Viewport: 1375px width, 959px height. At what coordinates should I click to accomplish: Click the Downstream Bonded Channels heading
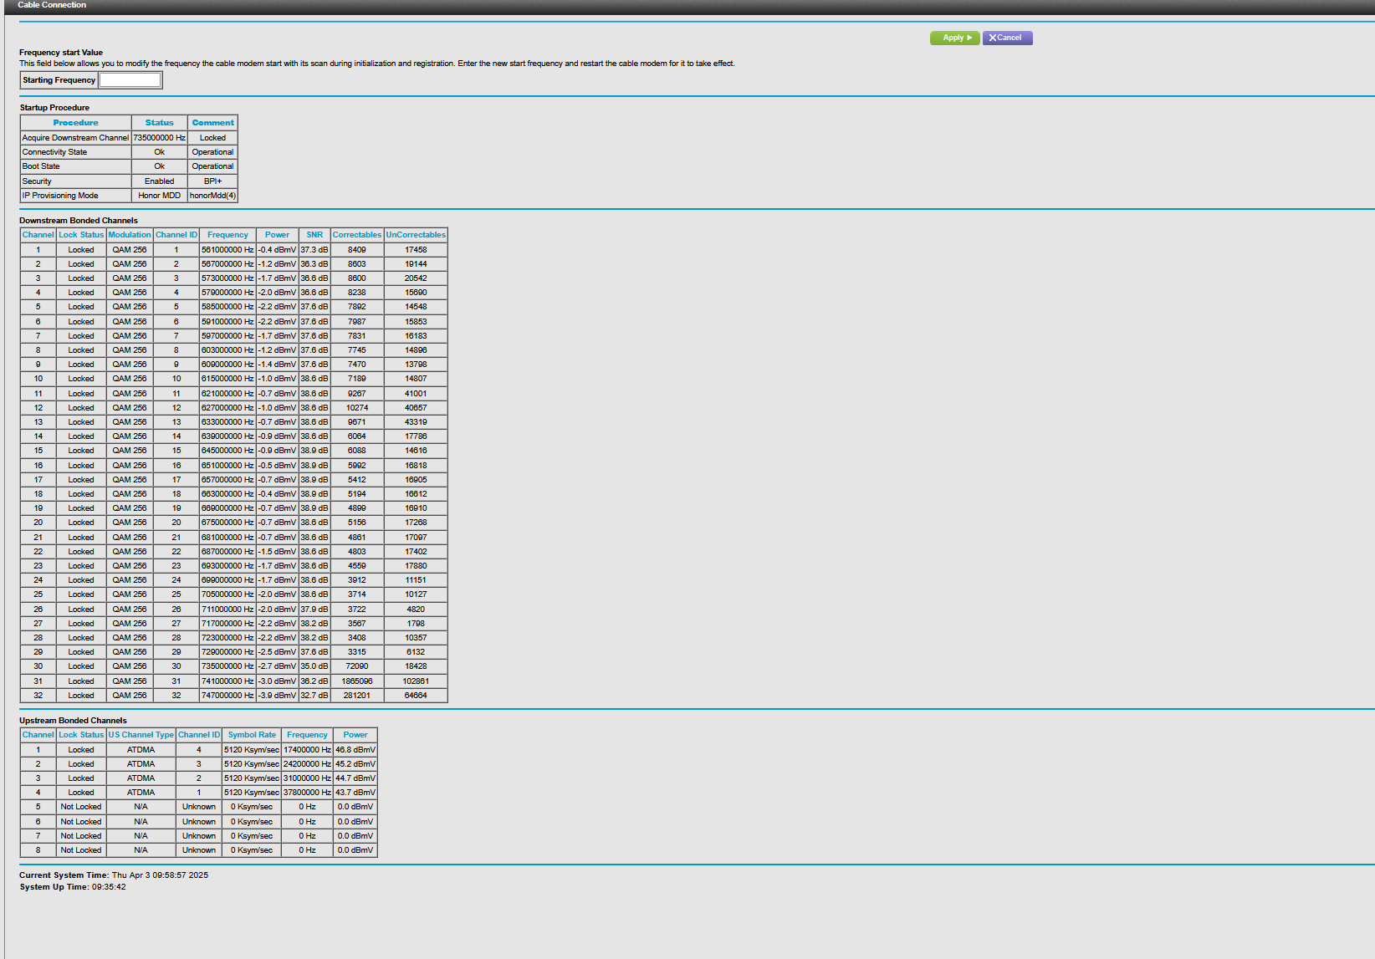coord(79,221)
